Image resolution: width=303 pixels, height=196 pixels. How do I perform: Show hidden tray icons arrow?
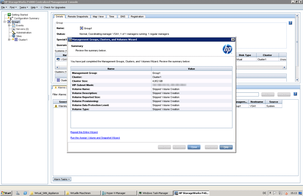(x=270, y=193)
